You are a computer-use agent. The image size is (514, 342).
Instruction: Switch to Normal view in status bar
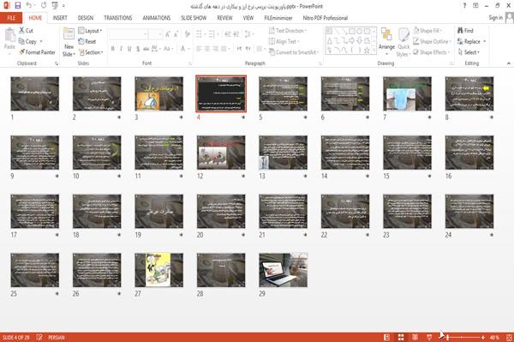tap(387, 337)
